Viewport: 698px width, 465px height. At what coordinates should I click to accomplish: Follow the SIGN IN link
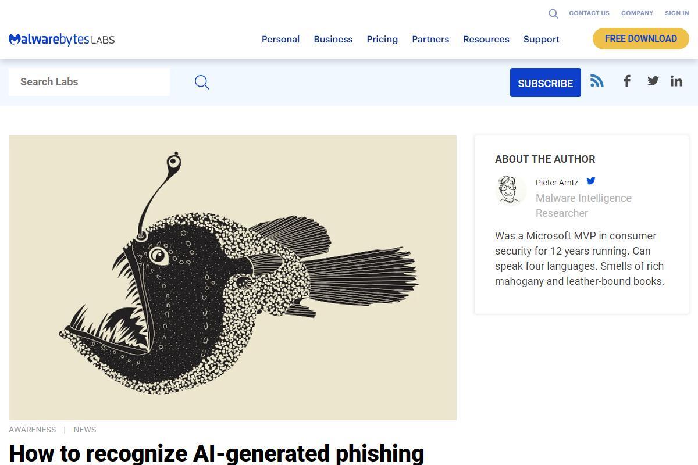click(677, 13)
